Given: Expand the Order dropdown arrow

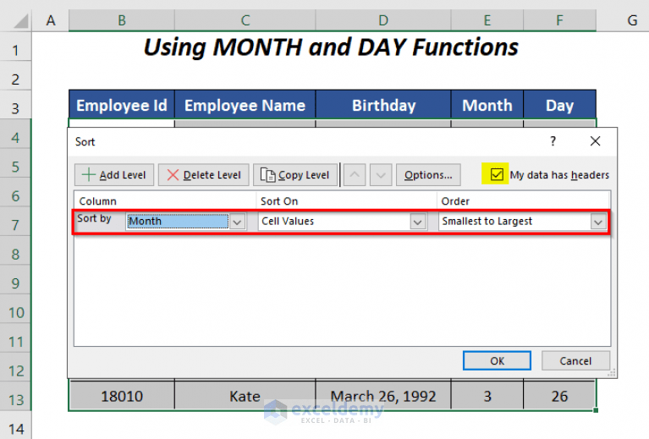Looking at the screenshot, I should [598, 222].
